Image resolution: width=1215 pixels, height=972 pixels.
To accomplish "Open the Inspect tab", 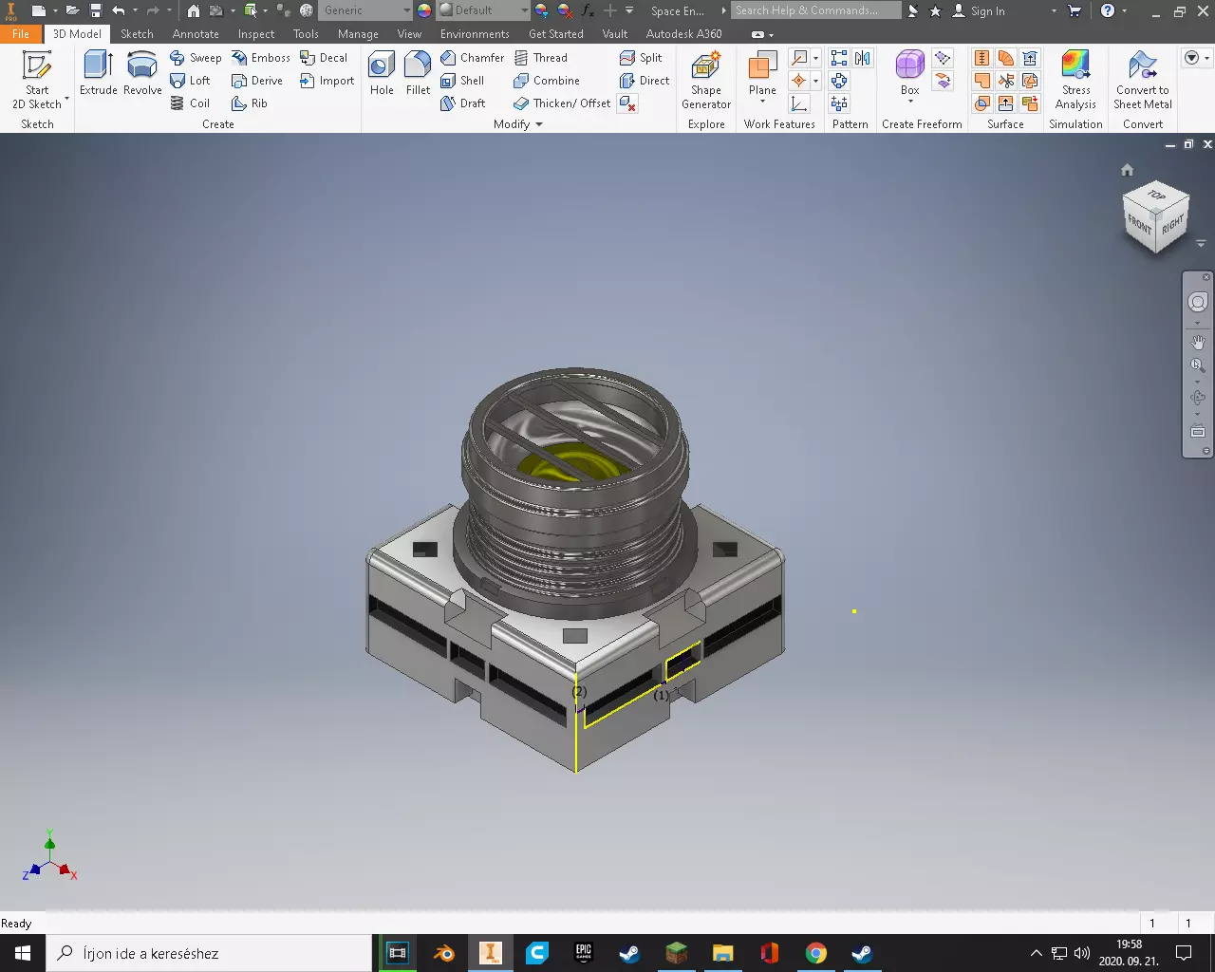I will click(256, 33).
